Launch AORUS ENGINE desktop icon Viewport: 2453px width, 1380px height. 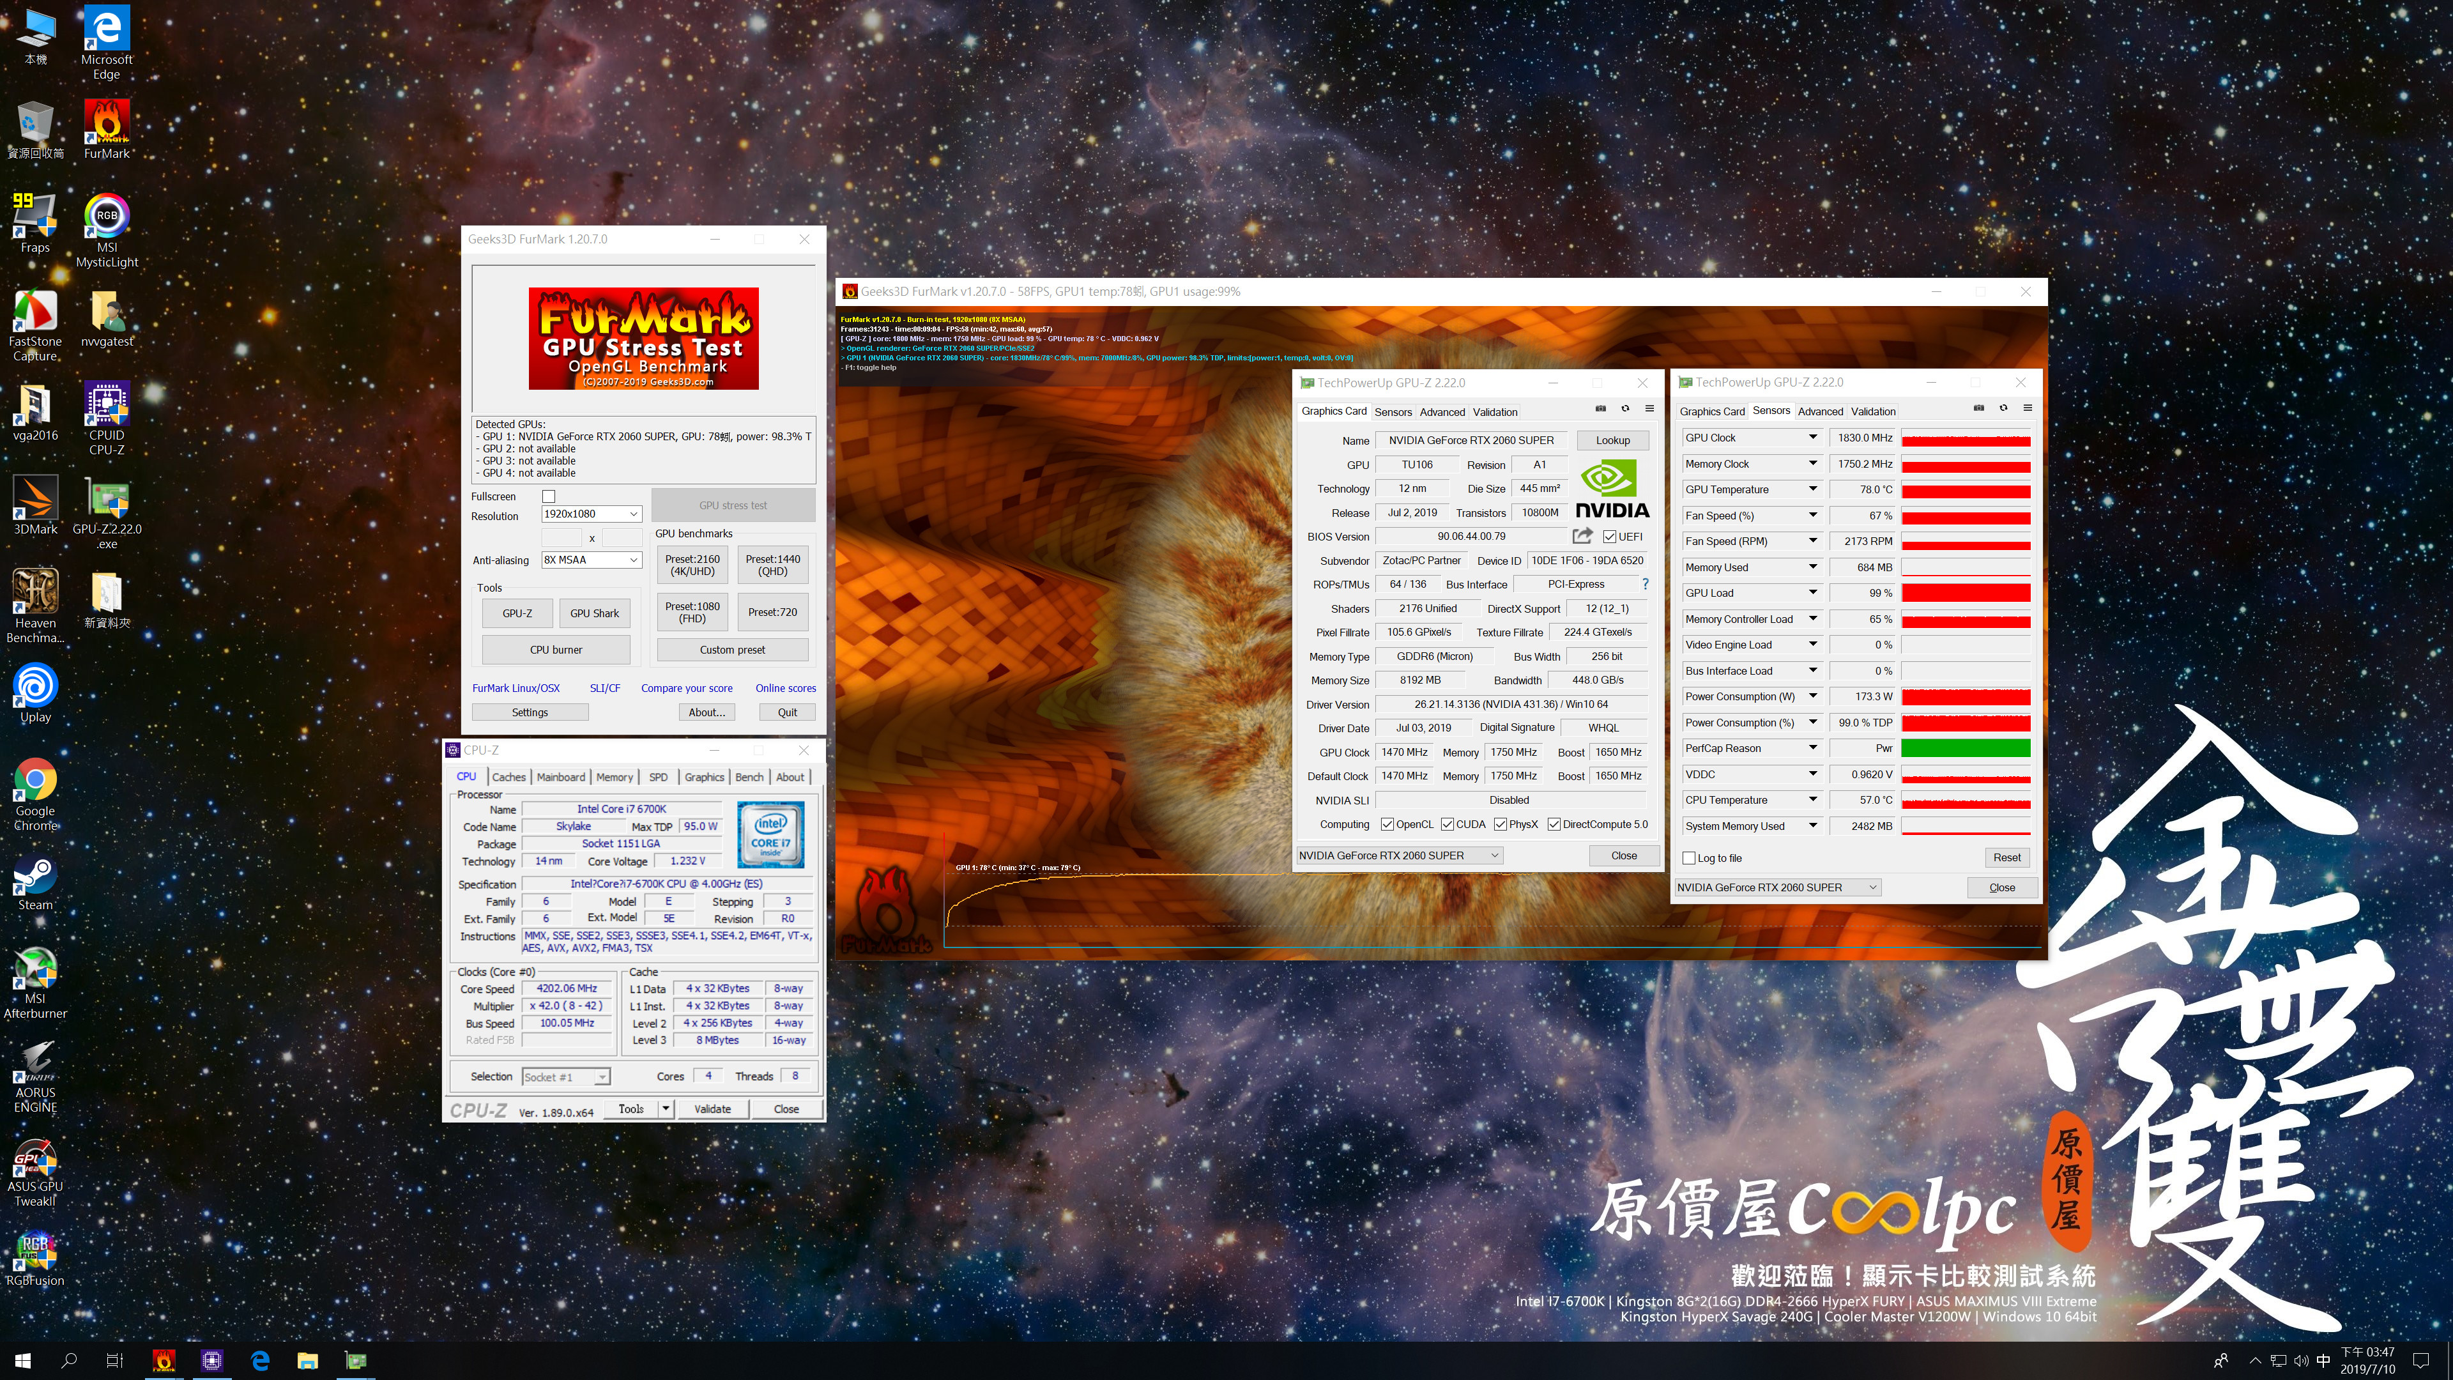35,1076
